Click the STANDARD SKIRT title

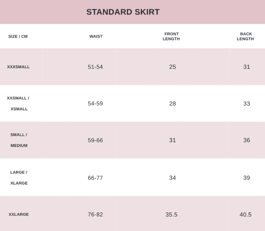pos(123,12)
